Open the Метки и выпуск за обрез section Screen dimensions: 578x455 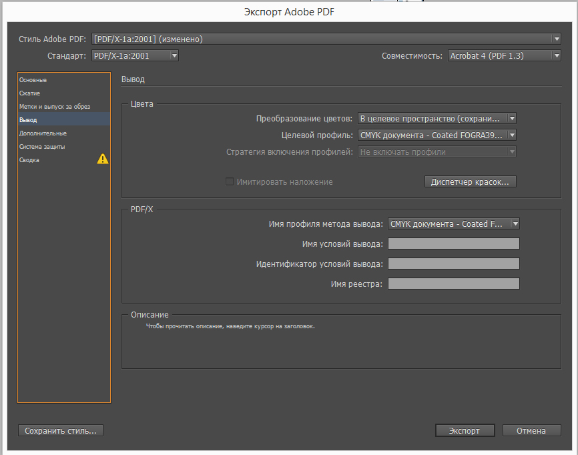(x=64, y=107)
